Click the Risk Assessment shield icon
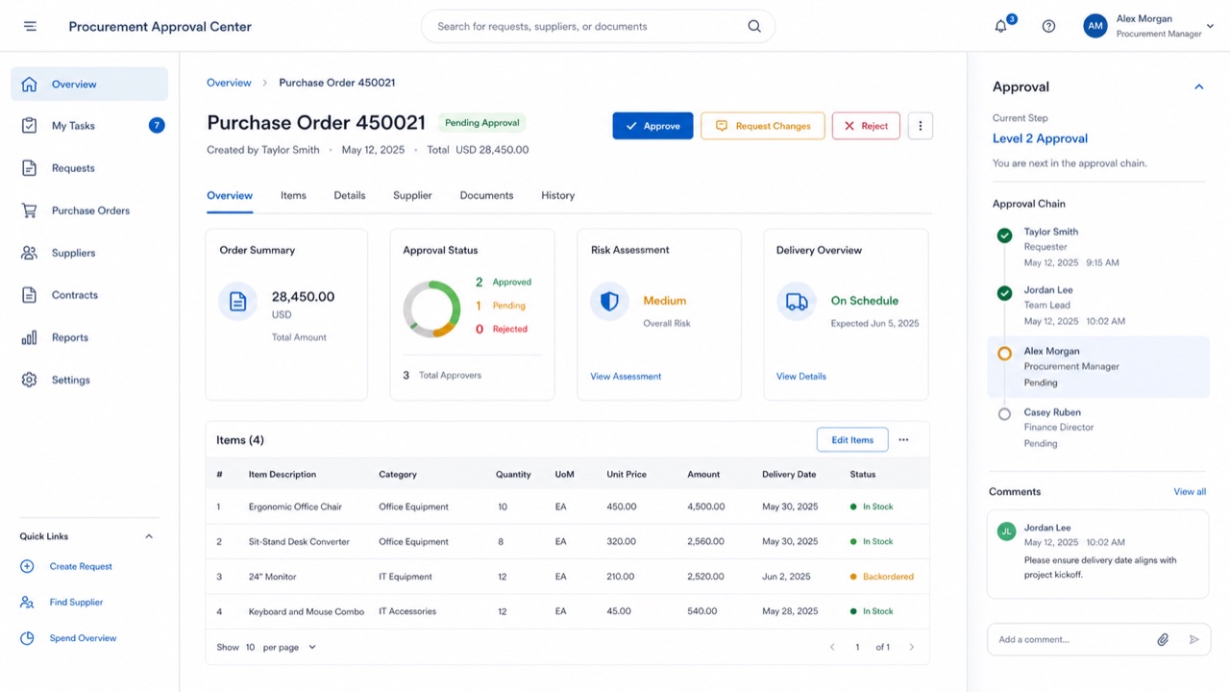The image size is (1230, 692). tap(609, 301)
